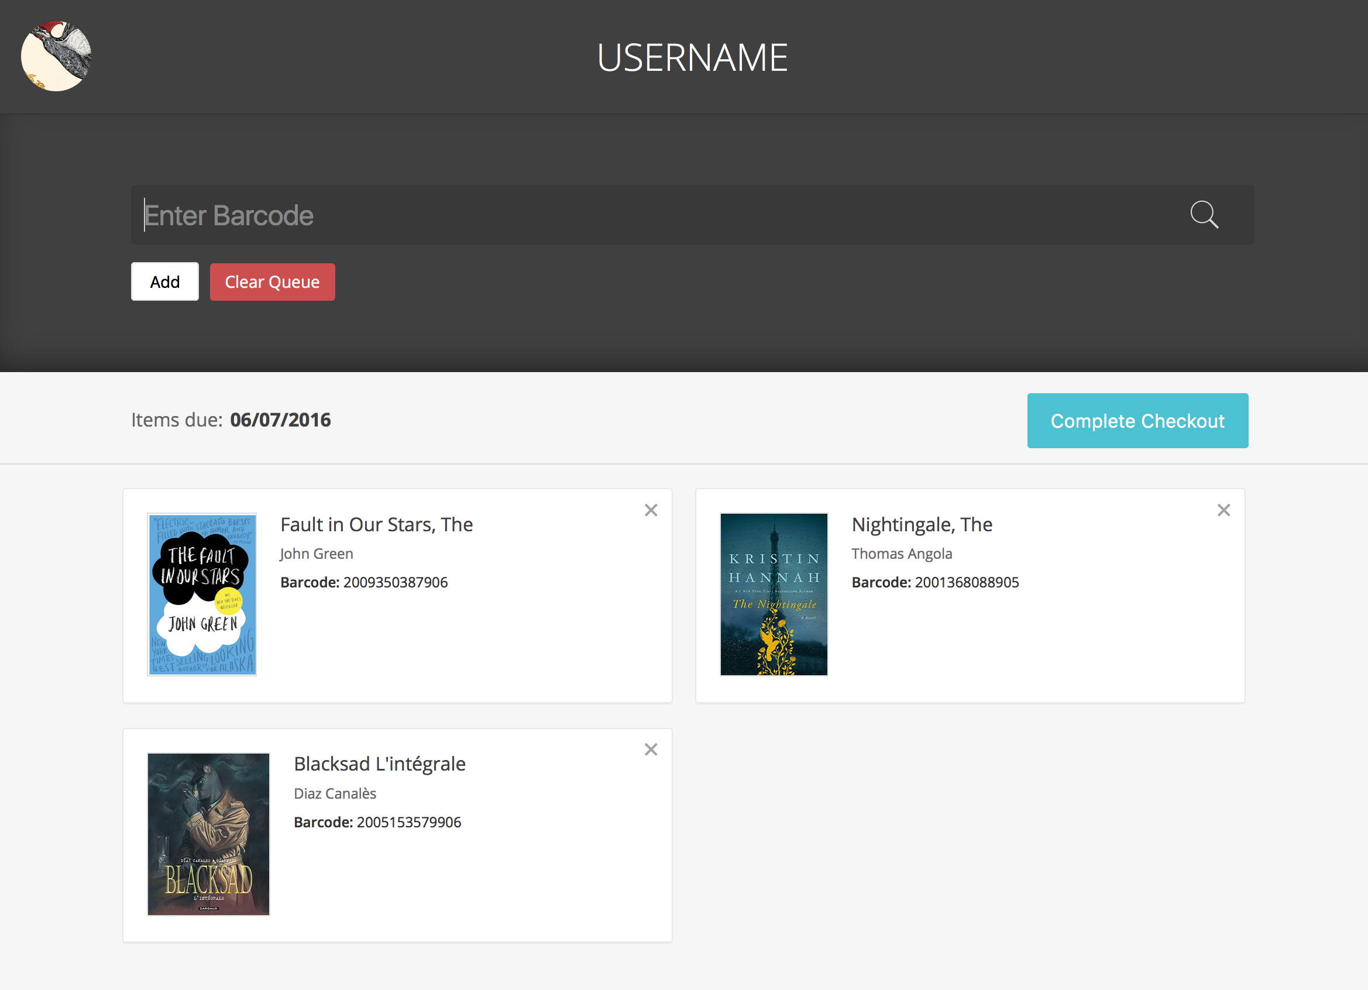Open Blacksad cover thumbnail
1368x990 pixels.
(x=208, y=834)
